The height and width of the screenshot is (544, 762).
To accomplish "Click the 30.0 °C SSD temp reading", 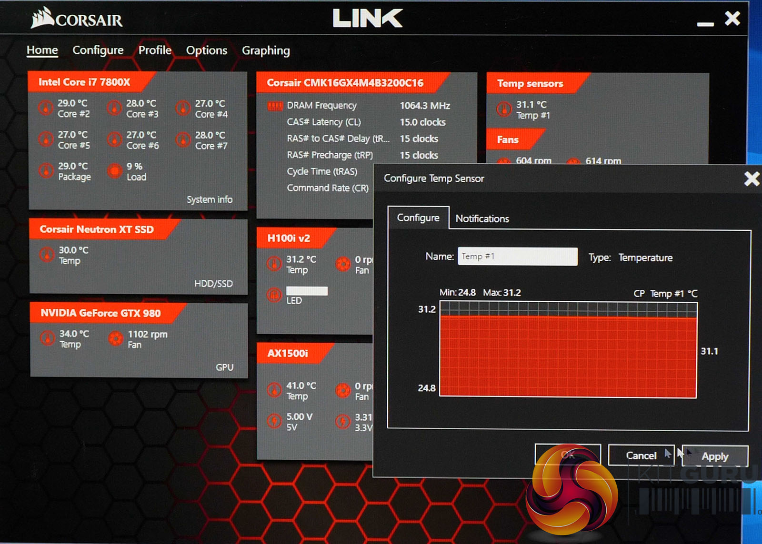I will point(73,250).
